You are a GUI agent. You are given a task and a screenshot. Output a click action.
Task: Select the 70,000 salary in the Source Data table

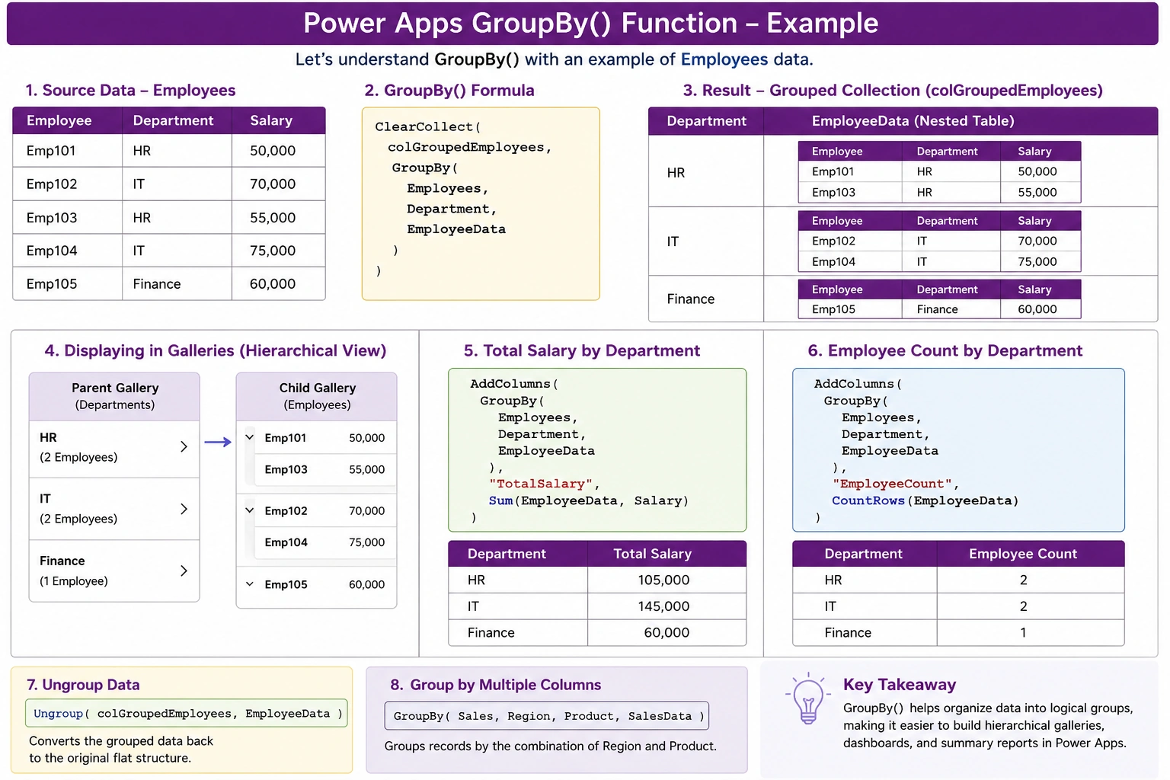click(x=273, y=184)
